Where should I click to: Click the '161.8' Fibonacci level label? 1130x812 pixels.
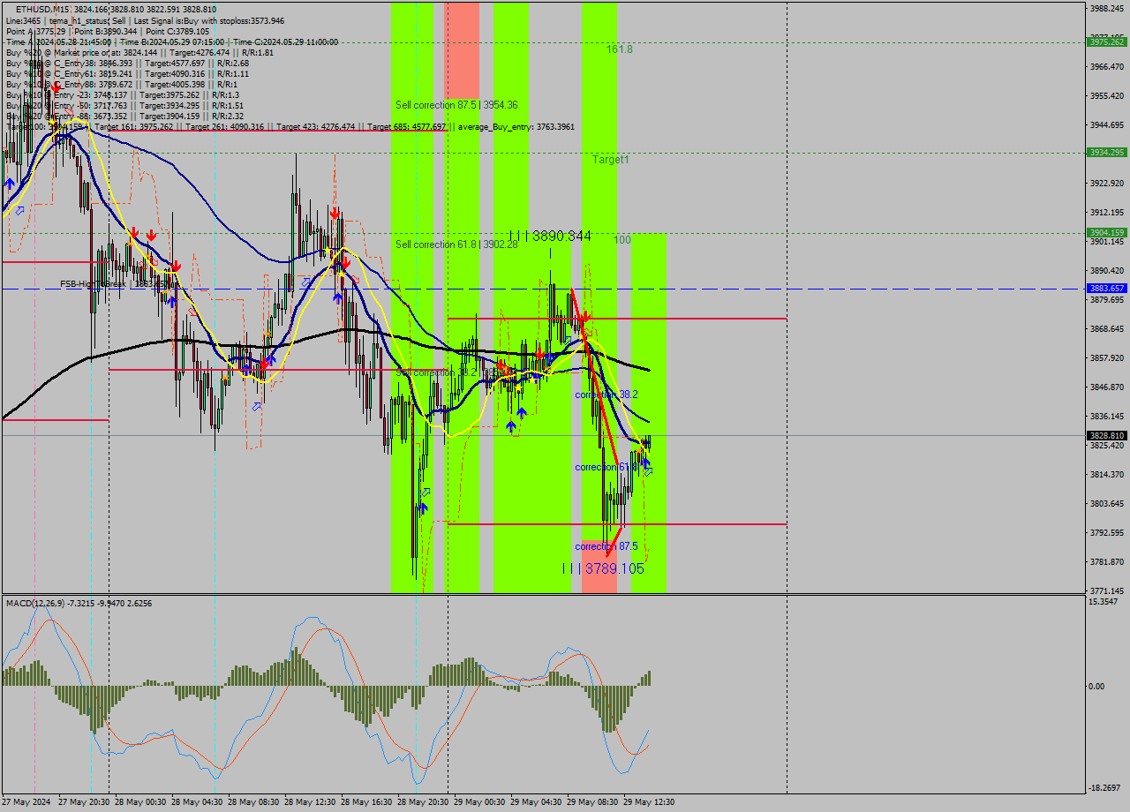[x=619, y=49]
